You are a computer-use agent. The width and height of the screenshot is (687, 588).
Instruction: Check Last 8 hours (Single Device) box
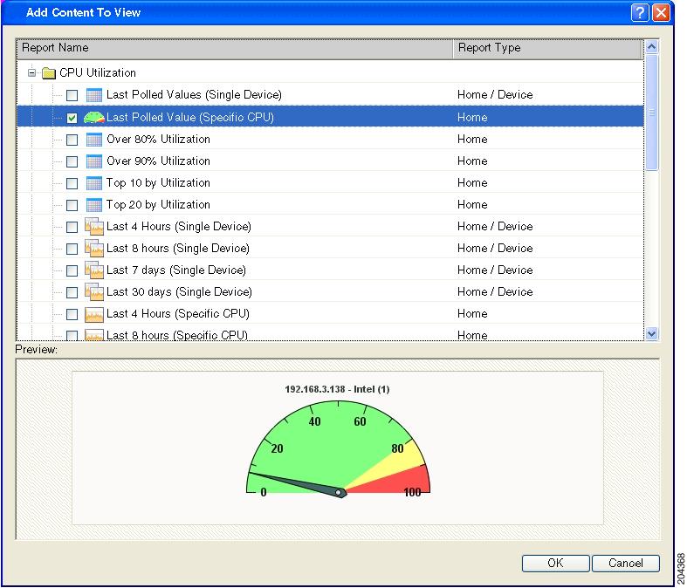click(72, 249)
